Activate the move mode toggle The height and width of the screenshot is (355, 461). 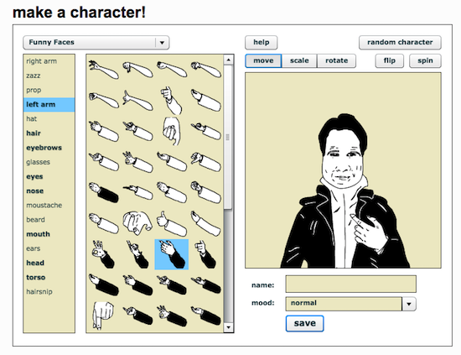[263, 60]
